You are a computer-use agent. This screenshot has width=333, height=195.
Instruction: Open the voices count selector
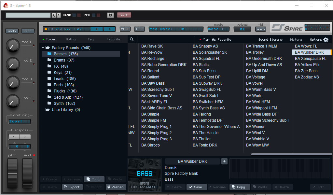click(x=242, y=29)
